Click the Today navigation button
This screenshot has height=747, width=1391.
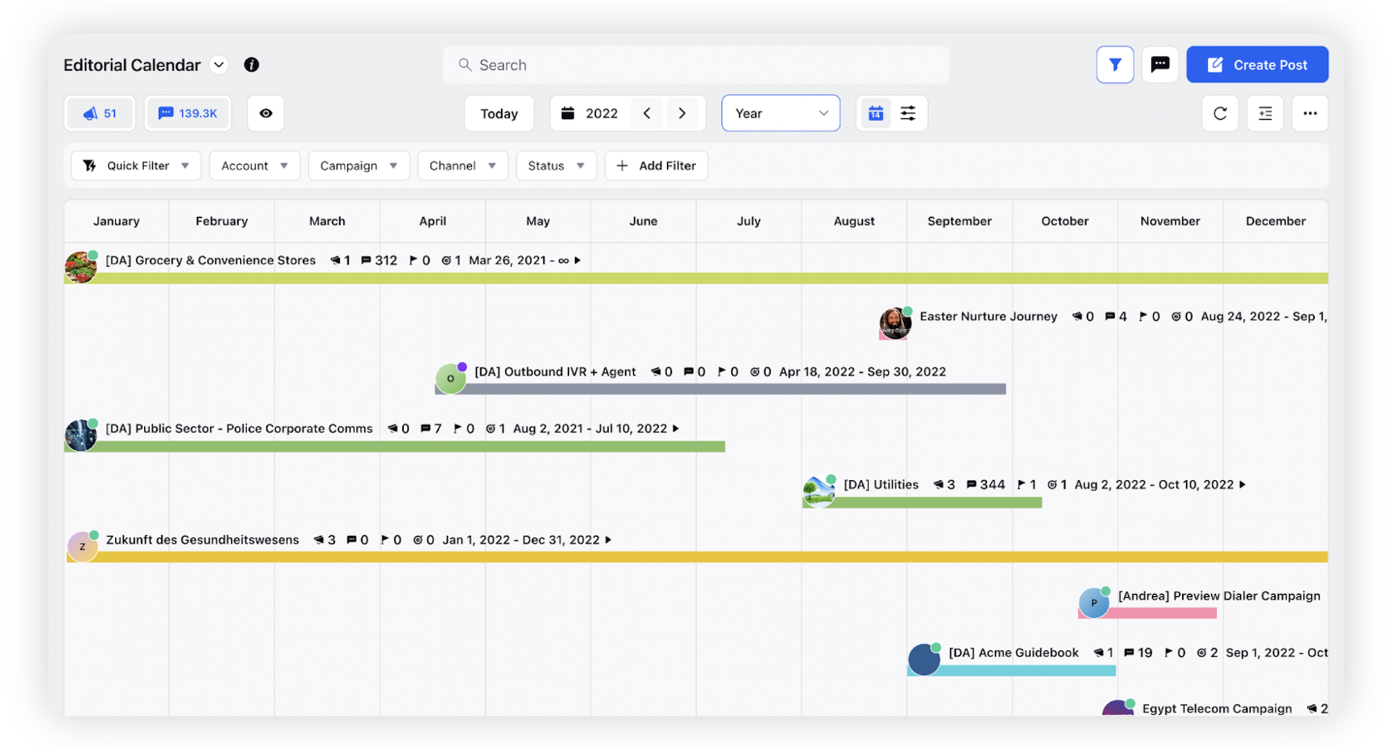pyautogui.click(x=500, y=111)
